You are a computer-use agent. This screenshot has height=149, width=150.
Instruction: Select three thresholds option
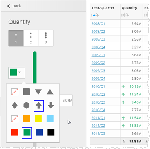click(46, 38)
